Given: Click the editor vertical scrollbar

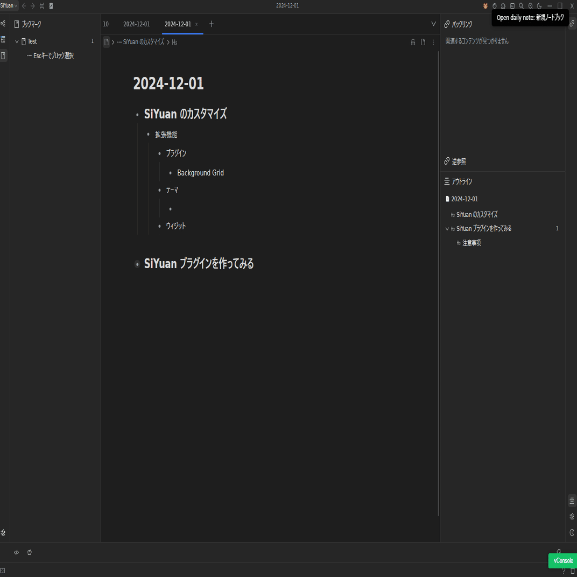Looking at the screenshot, I should coord(438,283).
